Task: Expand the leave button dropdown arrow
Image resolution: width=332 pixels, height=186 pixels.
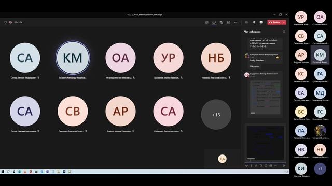Action: [x=284, y=22]
